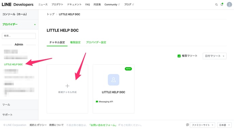Click the Admin badge on channel card
The width and height of the screenshot is (234, 129).
point(128,69)
